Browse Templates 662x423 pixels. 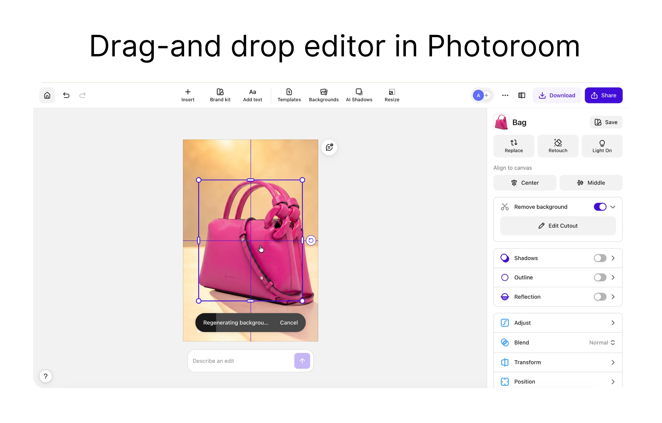pyautogui.click(x=289, y=95)
